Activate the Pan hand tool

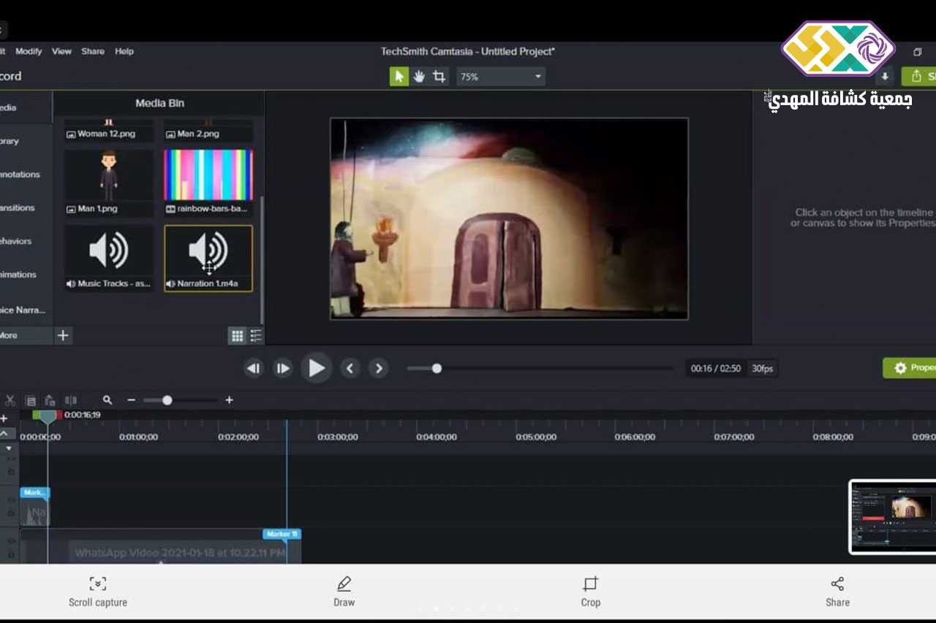click(419, 77)
